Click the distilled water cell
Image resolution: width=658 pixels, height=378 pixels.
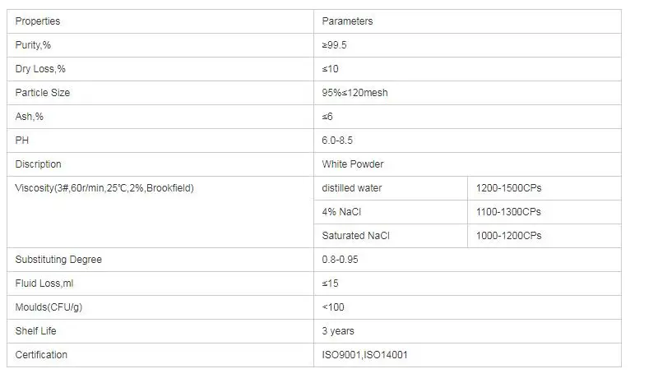[352, 188]
